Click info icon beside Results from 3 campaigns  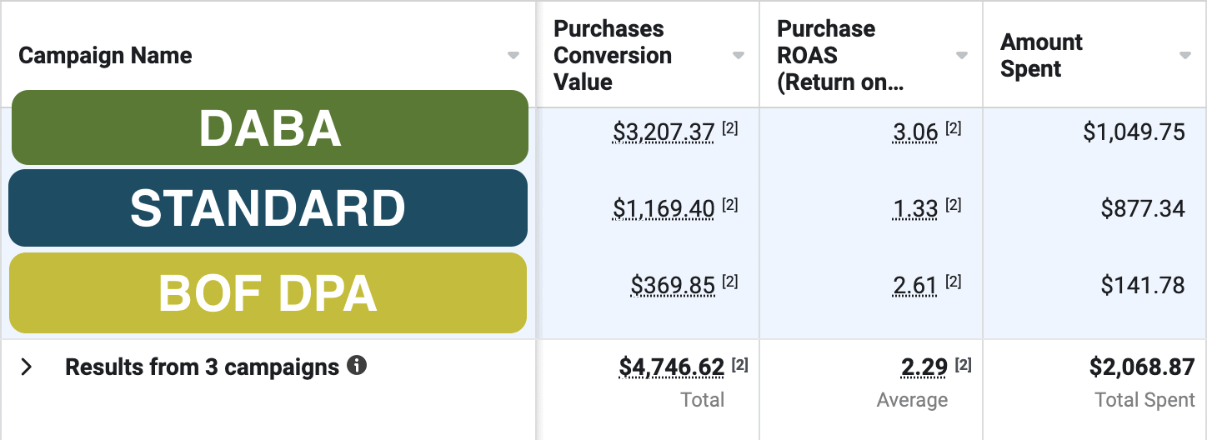(x=357, y=365)
